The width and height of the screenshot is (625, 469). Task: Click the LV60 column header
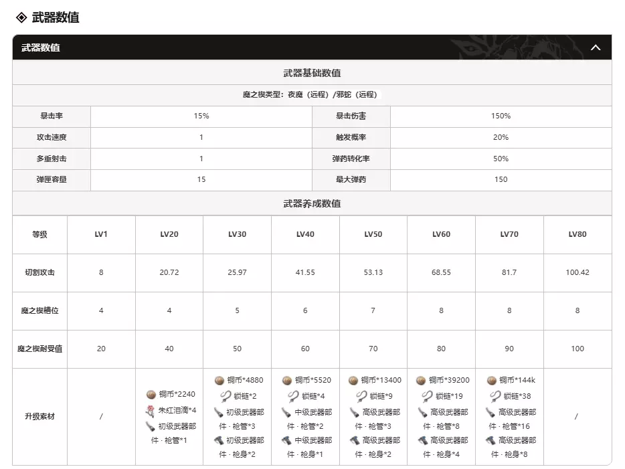click(x=441, y=234)
